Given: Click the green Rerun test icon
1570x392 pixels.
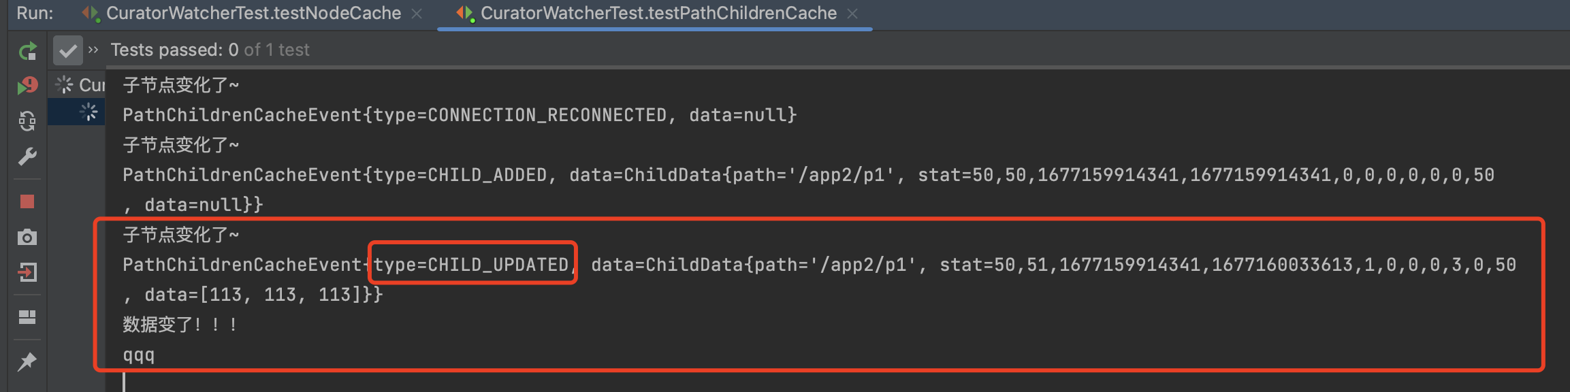Looking at the screenshot, I should [x=27, y=50].
